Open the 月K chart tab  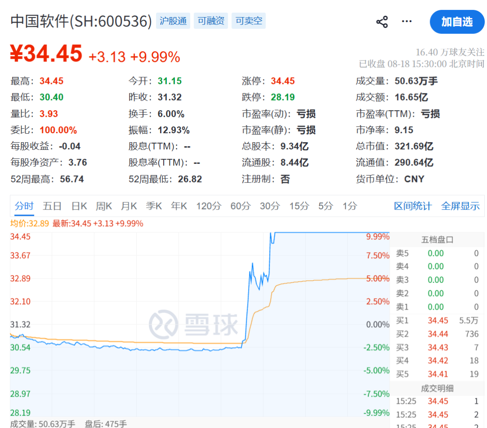coord(129,206)
